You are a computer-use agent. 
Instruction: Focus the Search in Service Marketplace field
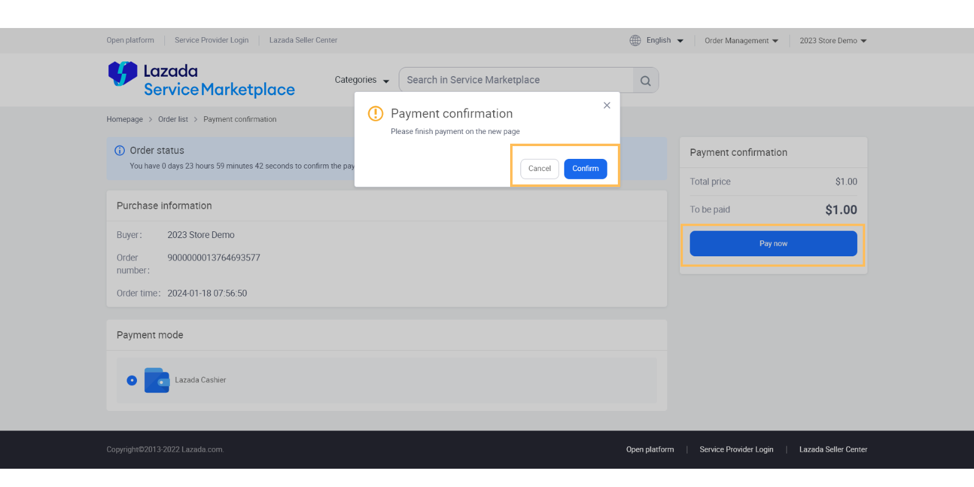pyautogui.click(x=516, y=80)
